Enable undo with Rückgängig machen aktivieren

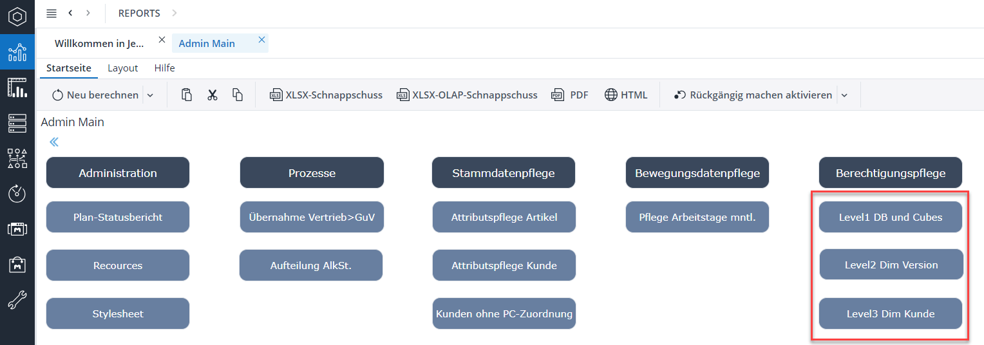(753, 95)
